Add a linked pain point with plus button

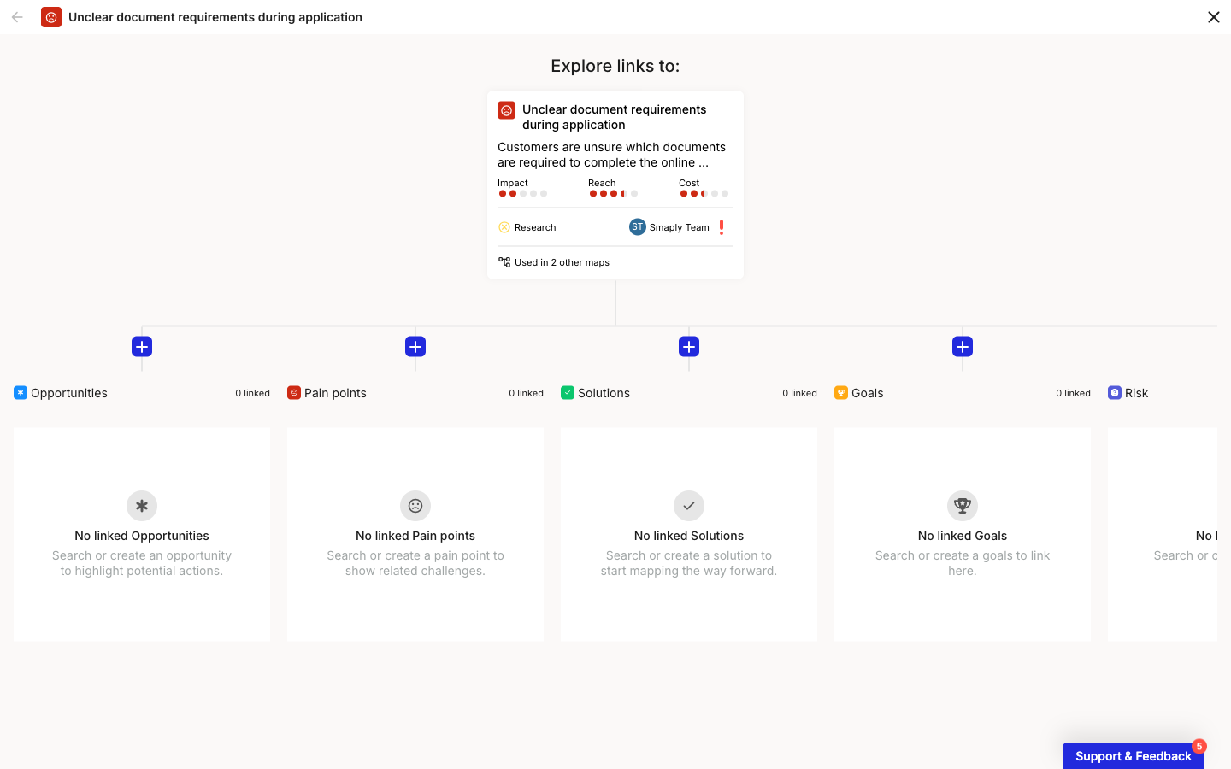point(415,346)
